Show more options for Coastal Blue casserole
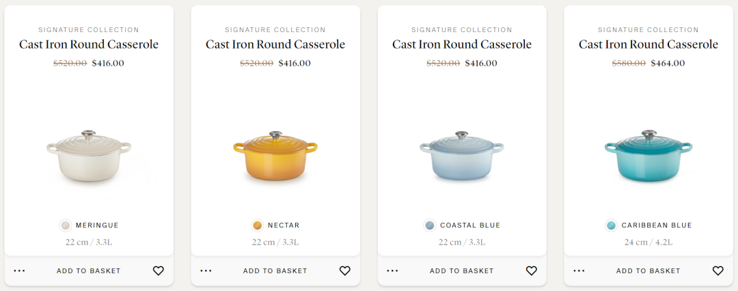This screenshot has height=291, width=738. (x=392, y=271)
